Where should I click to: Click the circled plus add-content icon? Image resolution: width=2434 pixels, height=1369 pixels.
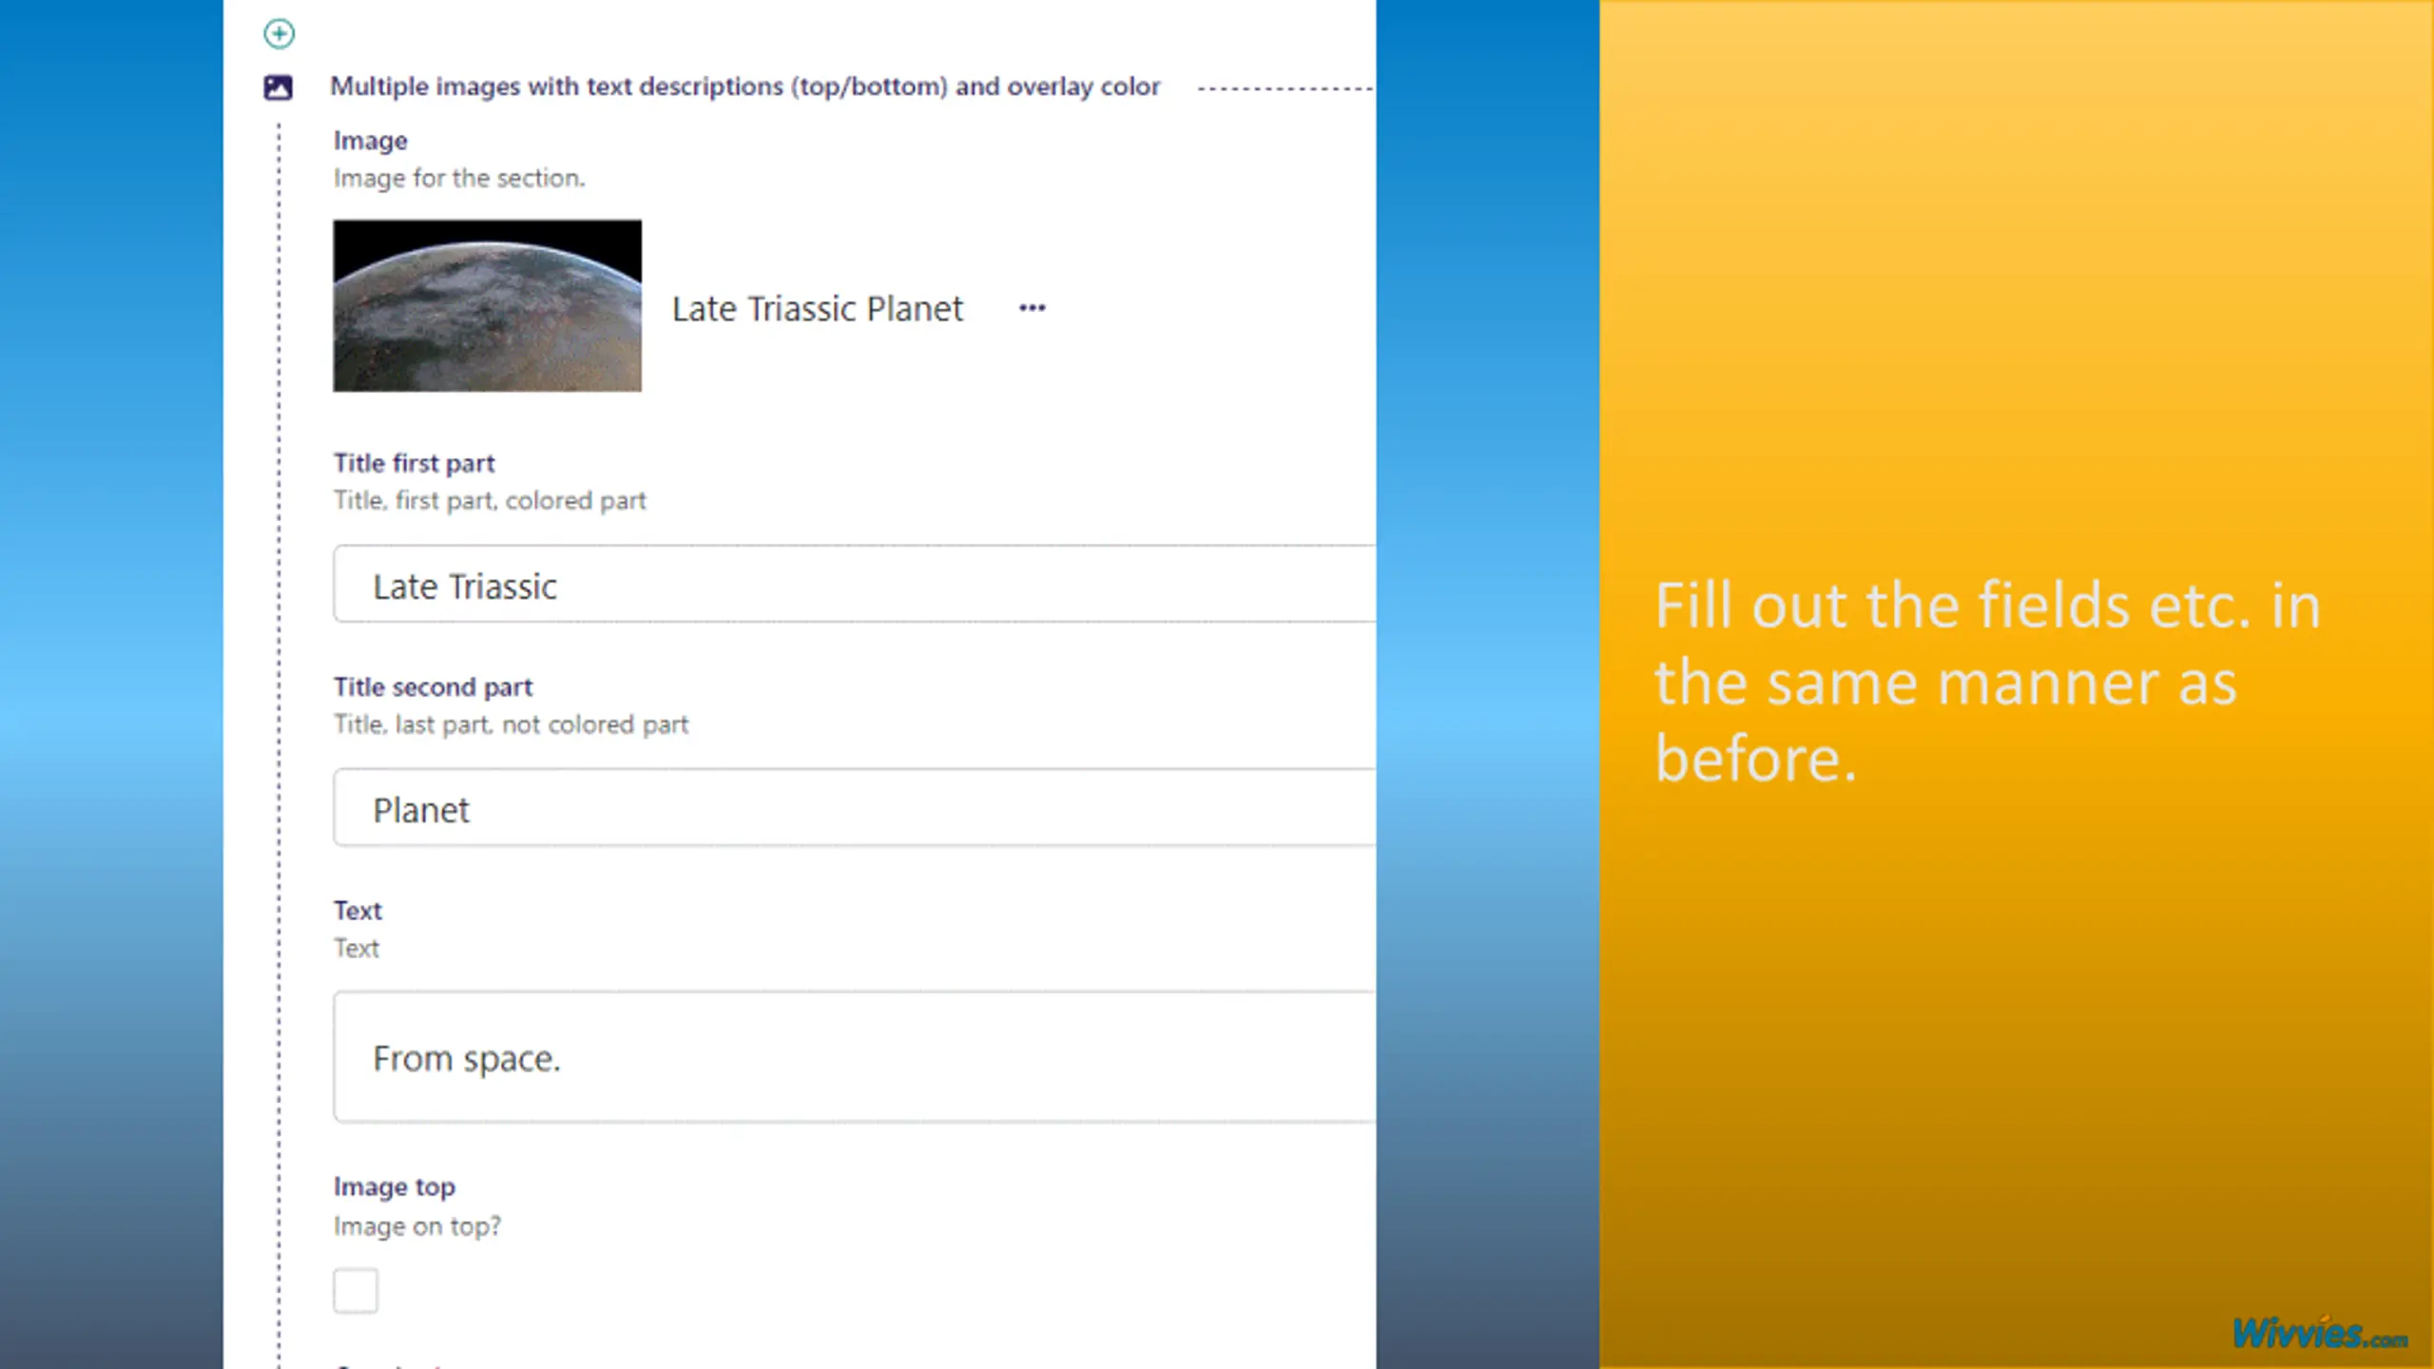point(279,34)
